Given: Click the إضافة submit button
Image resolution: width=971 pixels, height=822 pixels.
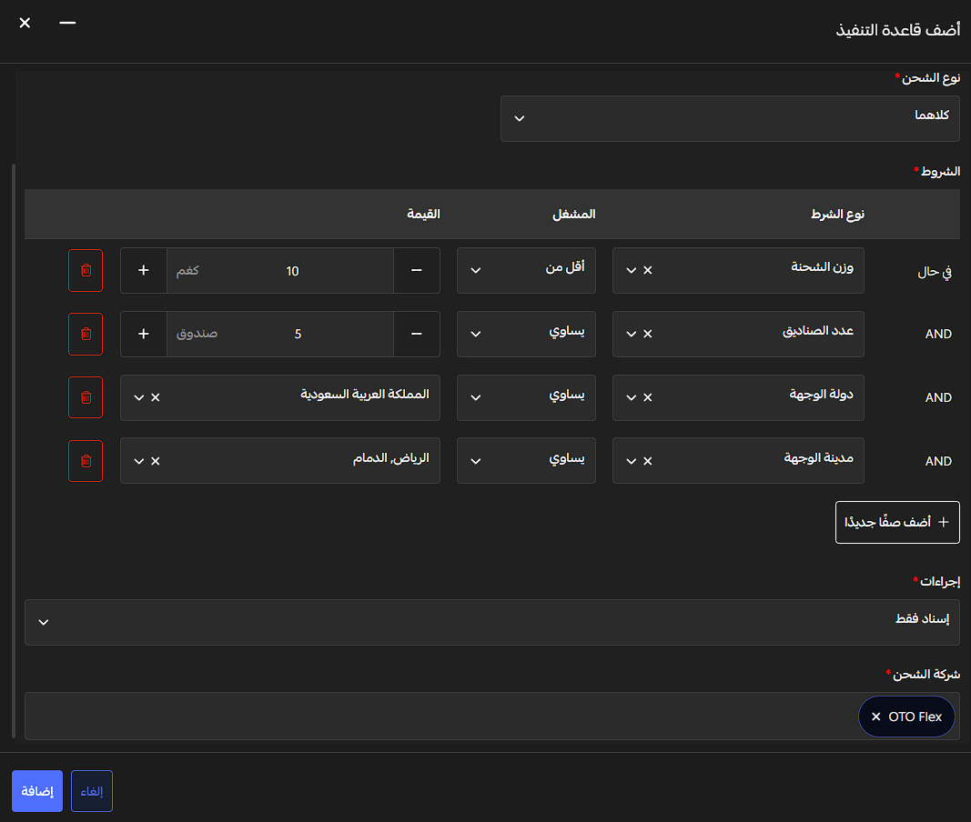Looking at the screenshot, I should (37, 791).
